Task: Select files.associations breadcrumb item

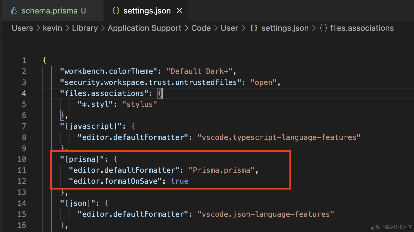Action: pyautogui.click(x=362, y=28)
